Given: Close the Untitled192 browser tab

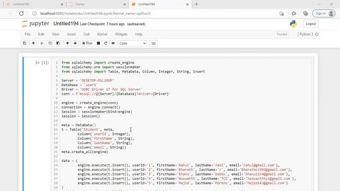Looking at the screenshot, I should 62,4.
